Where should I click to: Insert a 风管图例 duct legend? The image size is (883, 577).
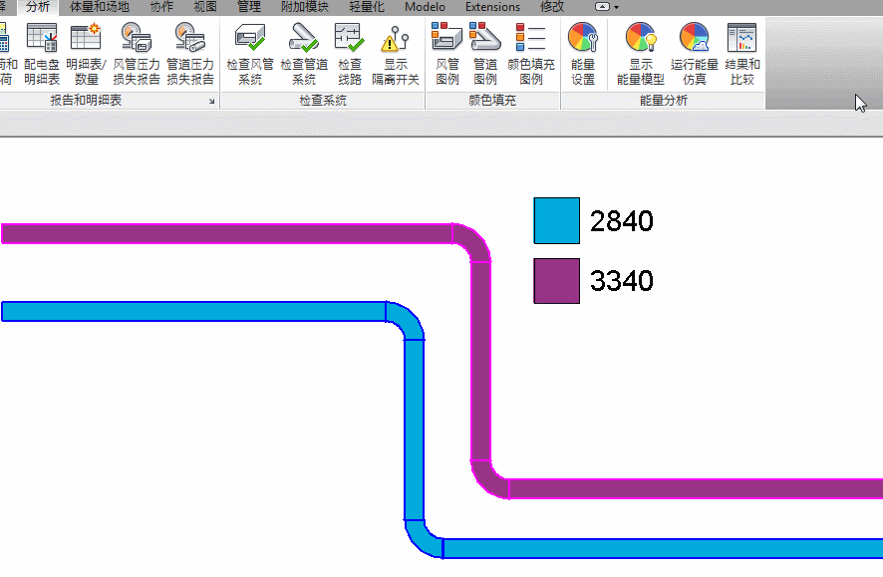447,54
